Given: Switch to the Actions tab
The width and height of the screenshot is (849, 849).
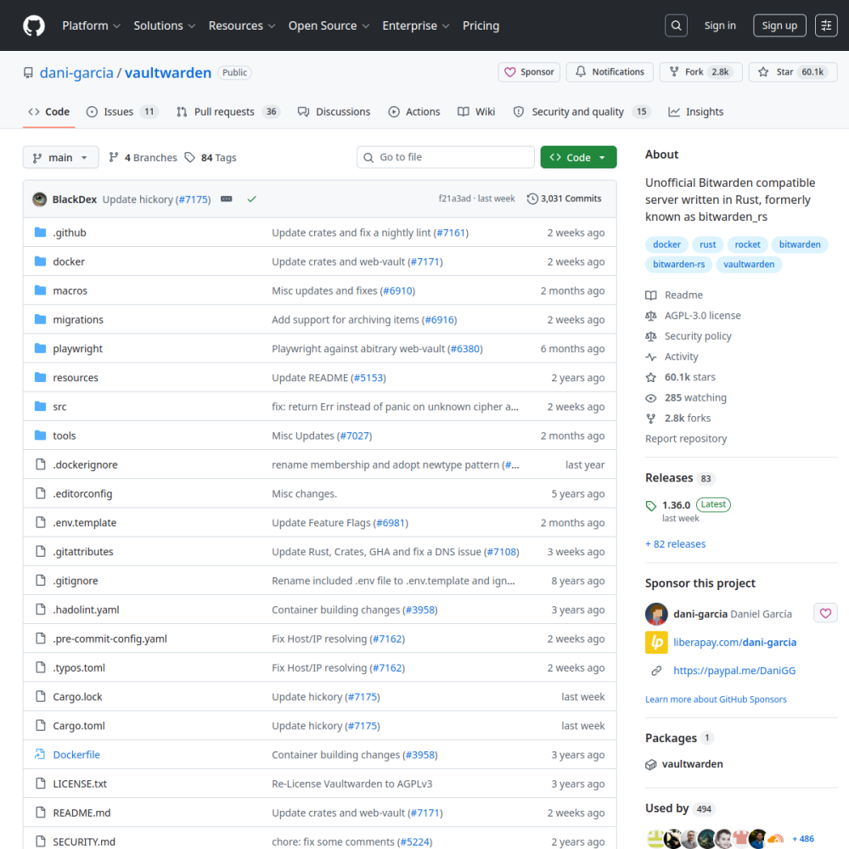Looking at the screenshot, I should coord(414,111).
